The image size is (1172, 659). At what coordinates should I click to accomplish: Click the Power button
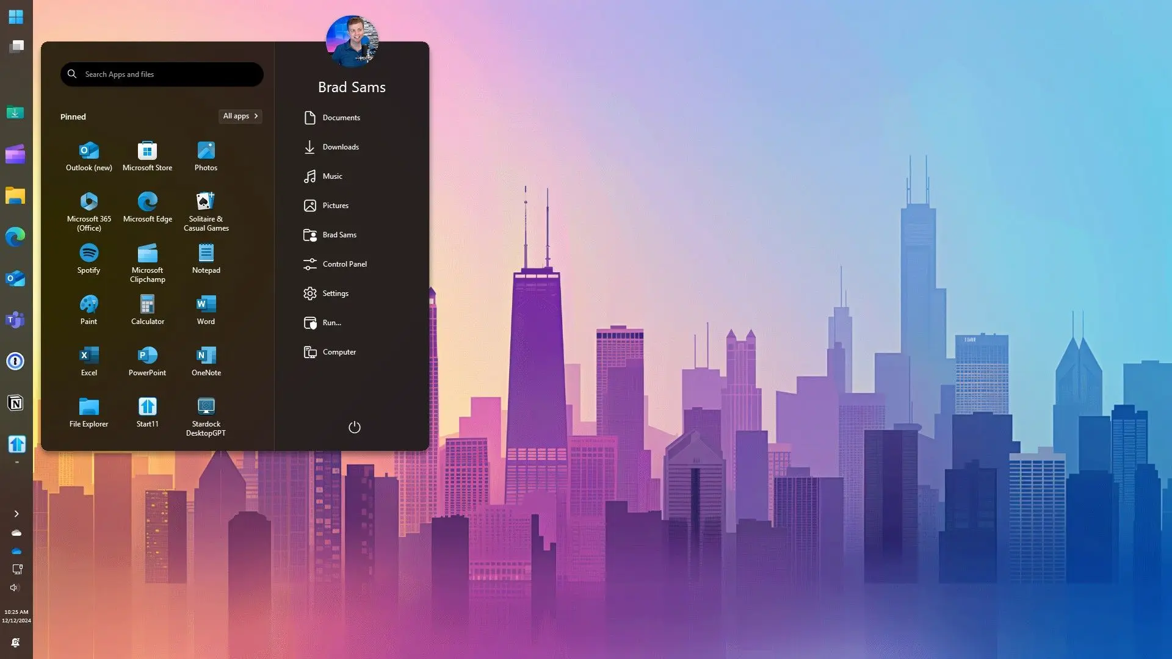tap(354, 427)
